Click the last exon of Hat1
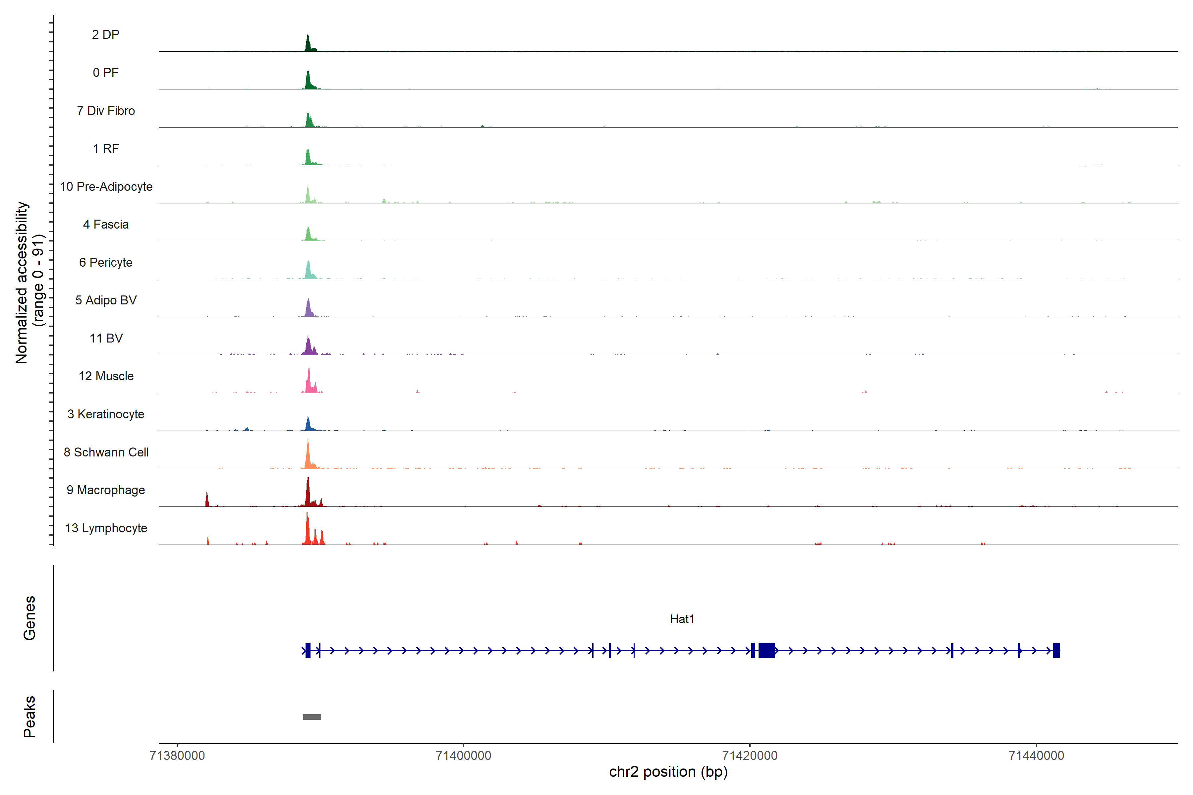Viewport: 1193px width, 795px height. click(1056, 651)
